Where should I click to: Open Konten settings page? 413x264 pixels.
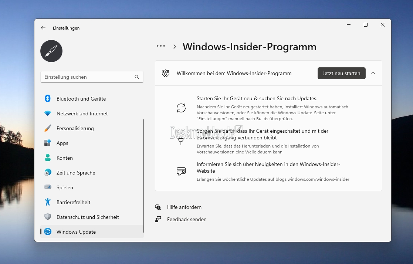click(92, 158)
